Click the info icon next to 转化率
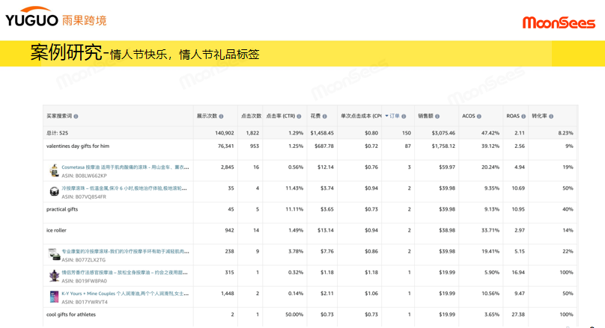 pyautogui.click(x=551, y=117)
